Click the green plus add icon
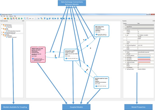This screenshot has height=110, width=155. coord(22,18)
